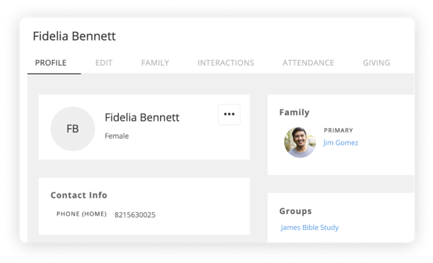This screenshot has height=263, width=433.
Task: Click the Fidelia Bennett page heading
Action: tap(74, 36)
